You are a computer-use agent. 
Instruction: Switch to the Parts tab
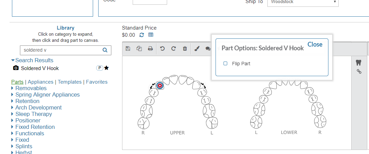point(17,82)
